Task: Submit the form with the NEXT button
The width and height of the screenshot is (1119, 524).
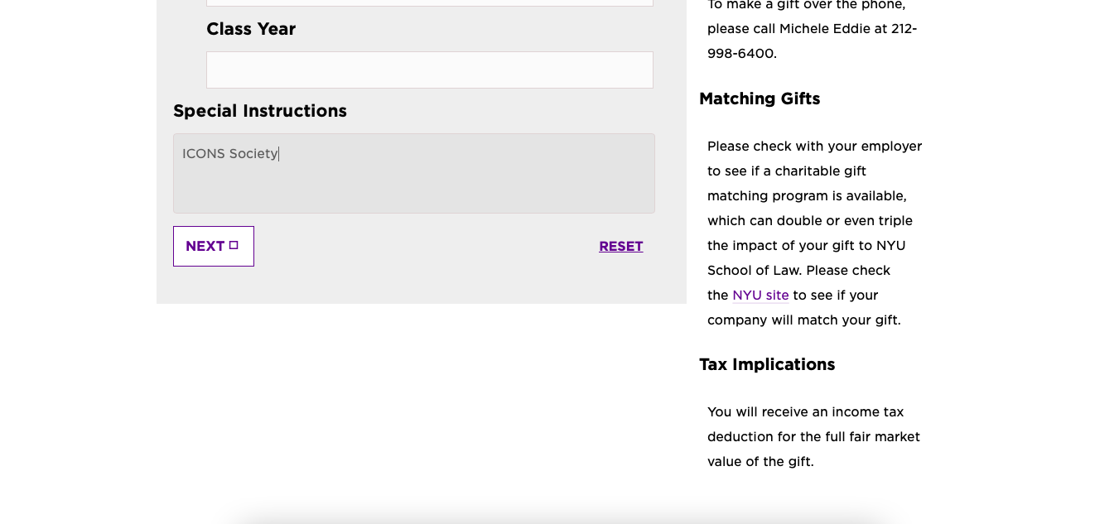Action: [214, 246]
